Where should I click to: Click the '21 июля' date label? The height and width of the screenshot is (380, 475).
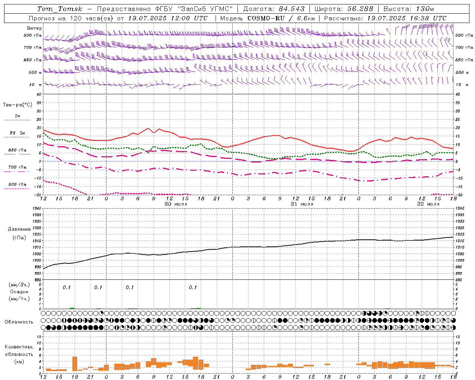coord(302,204)
